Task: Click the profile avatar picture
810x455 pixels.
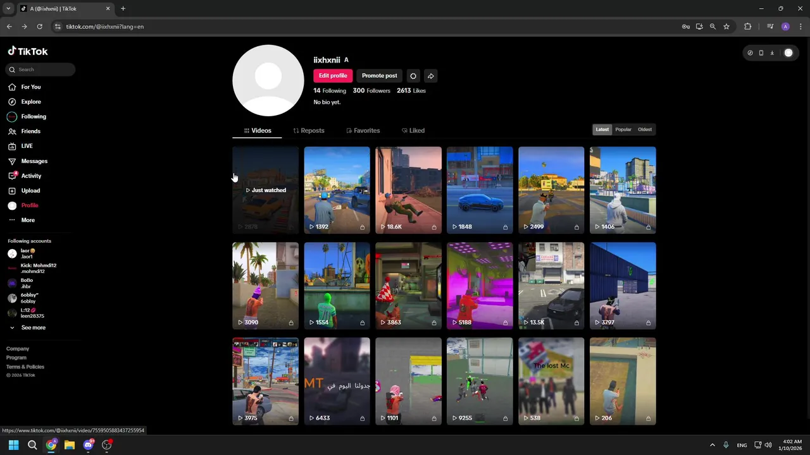Action: point(268,80)
